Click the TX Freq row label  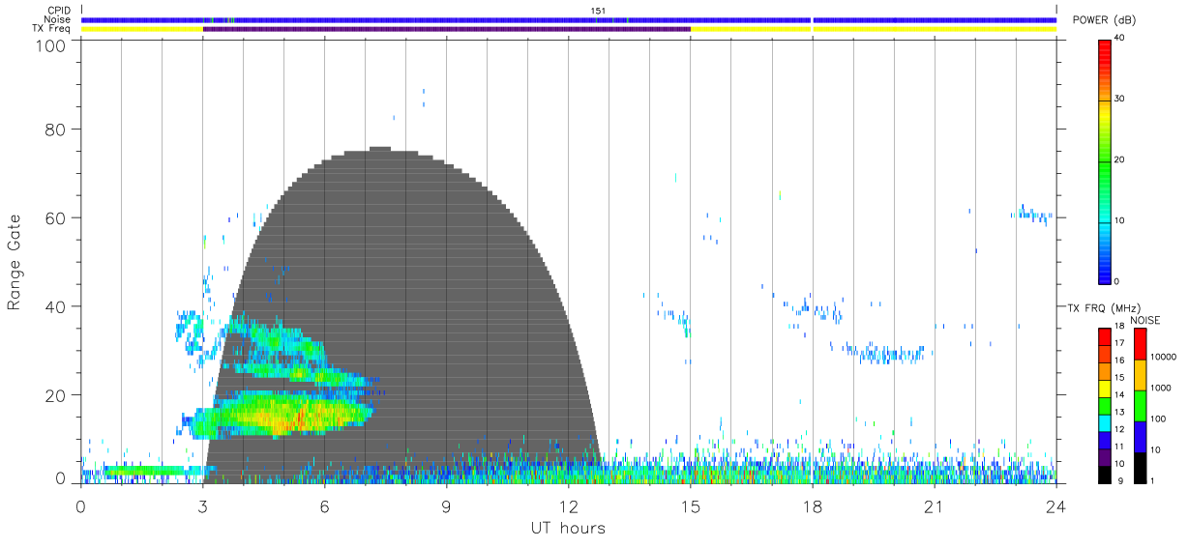pyautogui.click(x=52, y=29)
